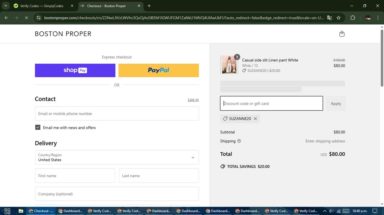Click the site information icon in address bar
This screenshot has width=384, height=215.
coord(39,18)
